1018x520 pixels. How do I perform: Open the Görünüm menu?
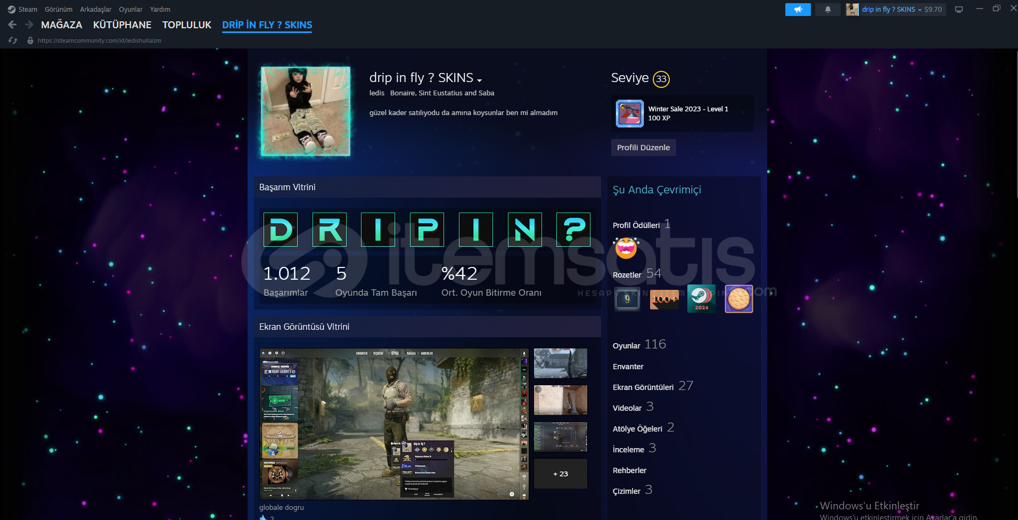tap(59, 10)
